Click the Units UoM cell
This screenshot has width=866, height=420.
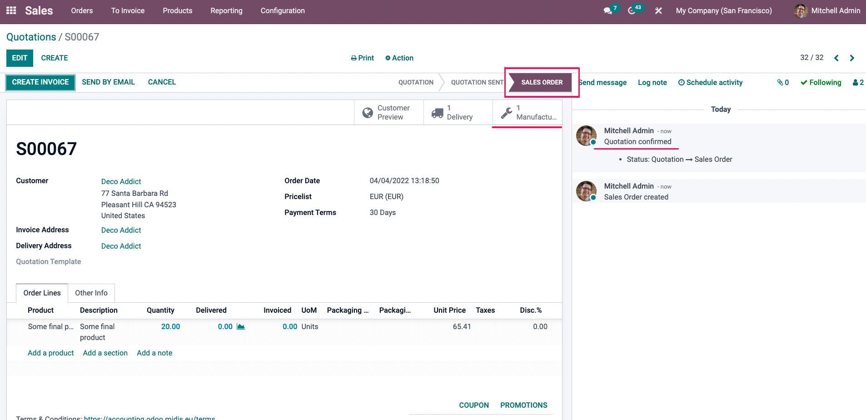click(310, 327)
